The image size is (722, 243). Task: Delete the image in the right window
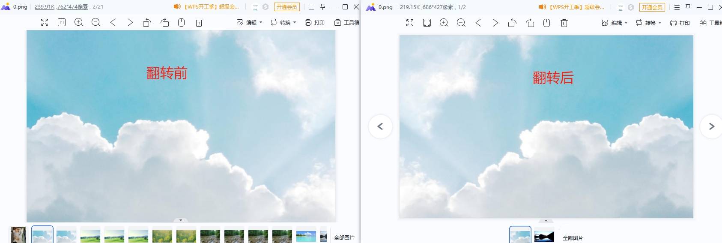pos(564,23)
